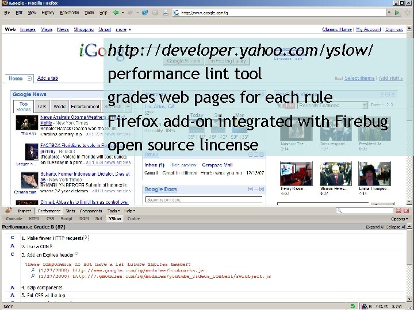
Task: Click YSlow grade icon in status bar
Action: pyautogui.click(x=365, y=307)
